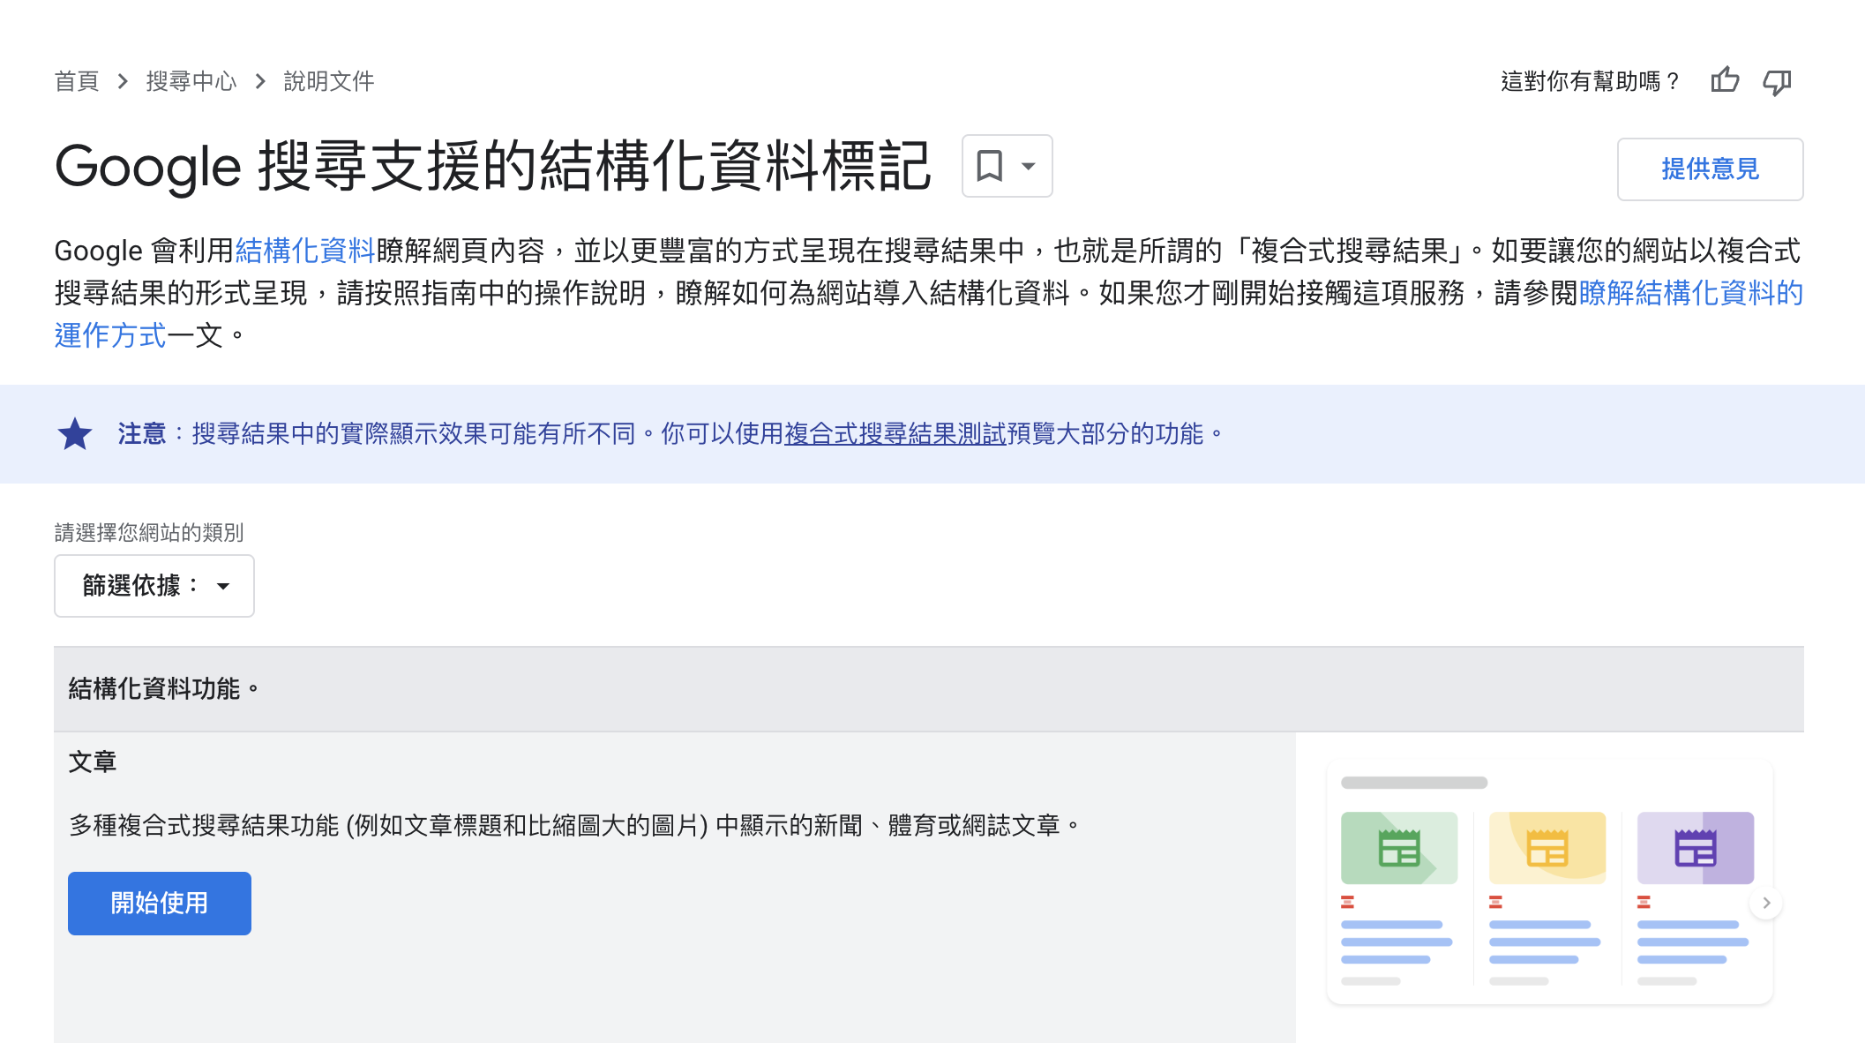The width and height of the screenshot is (1865, 1043).
Task: Click the bookmark icon beside the title
Action: [989, 166]
